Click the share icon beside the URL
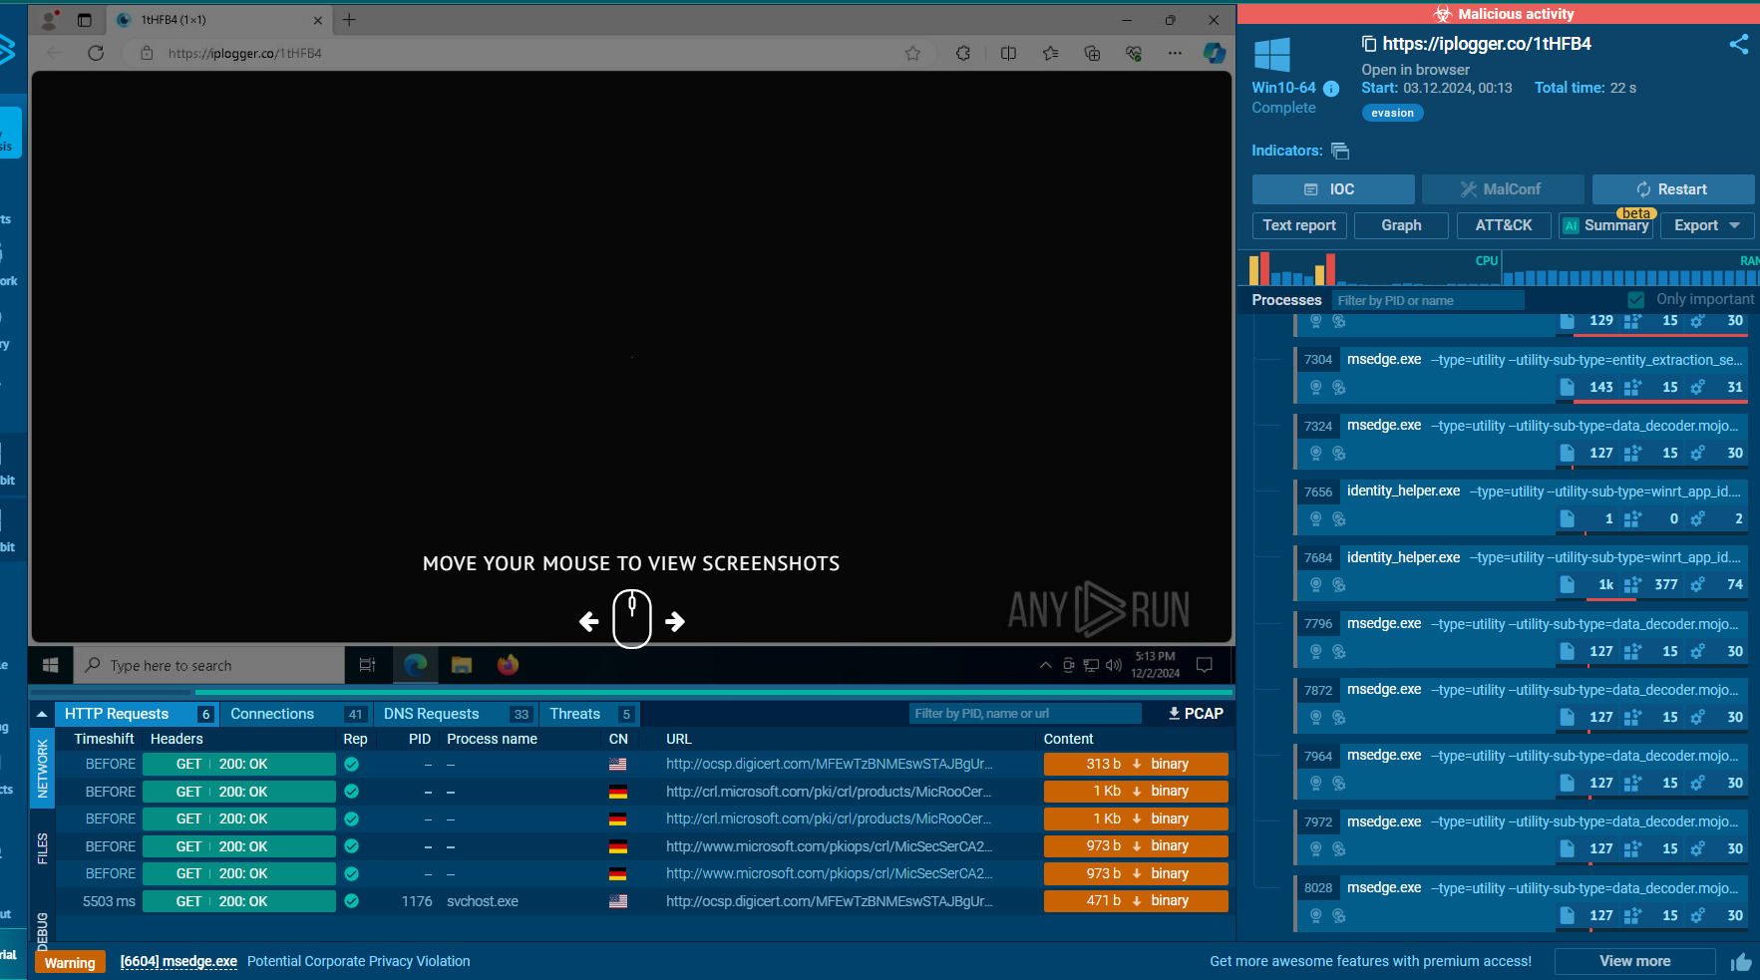 pyautogui.click(x=1738, y=44)
